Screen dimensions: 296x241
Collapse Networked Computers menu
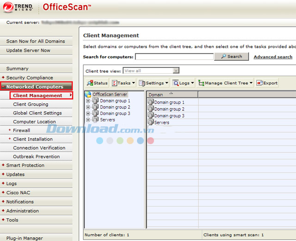pos(3,87)
